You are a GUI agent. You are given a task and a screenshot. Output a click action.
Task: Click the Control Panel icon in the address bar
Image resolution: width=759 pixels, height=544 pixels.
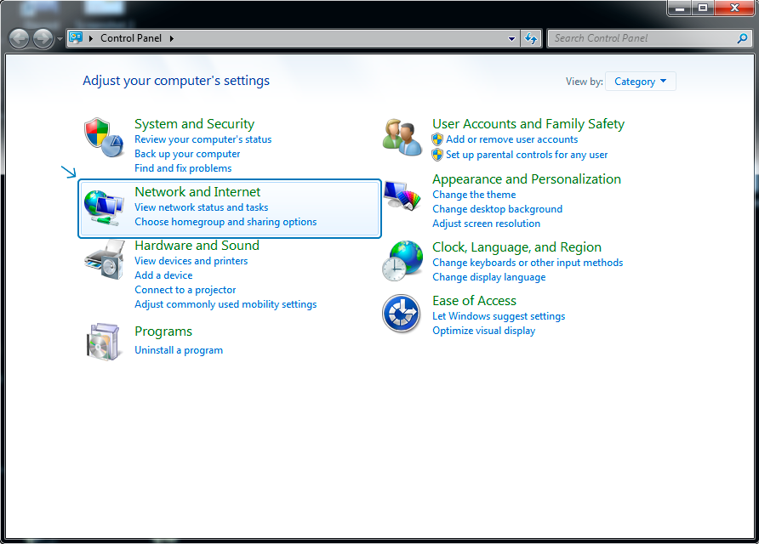coord(76,37)
